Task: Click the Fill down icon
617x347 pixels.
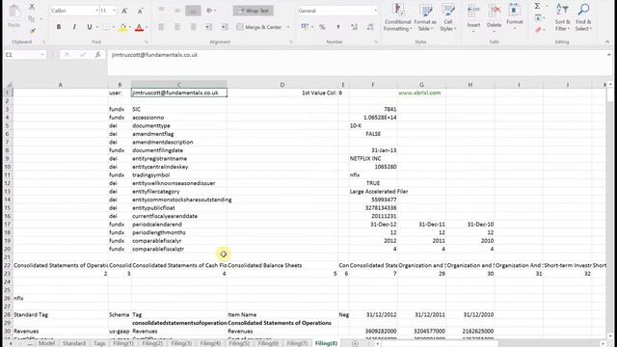Action: coord(538,18)
